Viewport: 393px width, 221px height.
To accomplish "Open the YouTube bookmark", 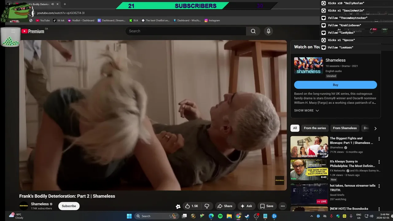I will [43, 20].
